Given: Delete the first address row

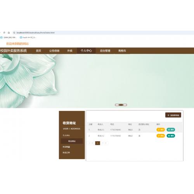Looking at the screenshot, I should coord(171,130).
